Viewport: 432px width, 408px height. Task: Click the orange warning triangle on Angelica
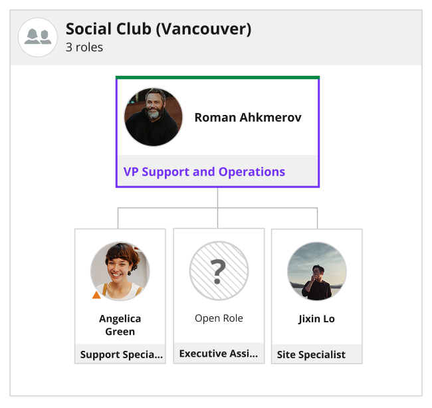(x=96, y=295)
